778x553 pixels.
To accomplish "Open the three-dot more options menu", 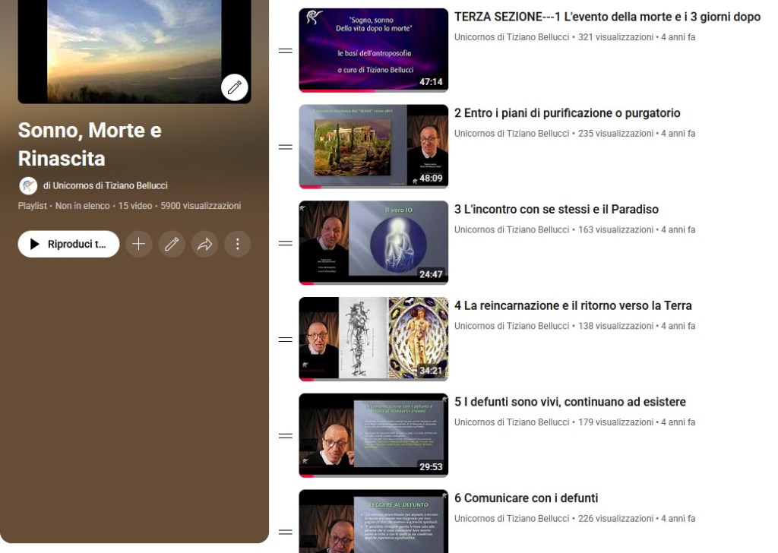I will (x=237, y=244).
